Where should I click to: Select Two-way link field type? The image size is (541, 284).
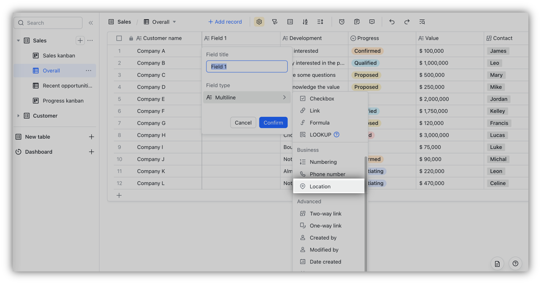point(330,213)
